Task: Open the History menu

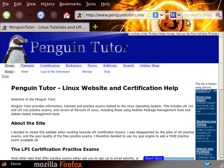Action: (x=48, y=4)
